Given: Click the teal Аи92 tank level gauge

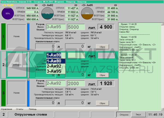Looking at the screenshot, I should click(47, 13).
